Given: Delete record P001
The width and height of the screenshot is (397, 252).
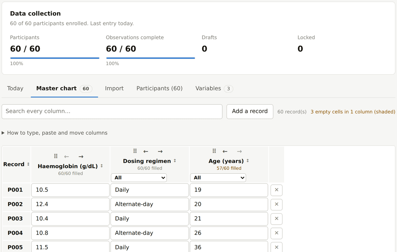Looking at the screenshot, I should pyautogui.click(x=277, y=190).
